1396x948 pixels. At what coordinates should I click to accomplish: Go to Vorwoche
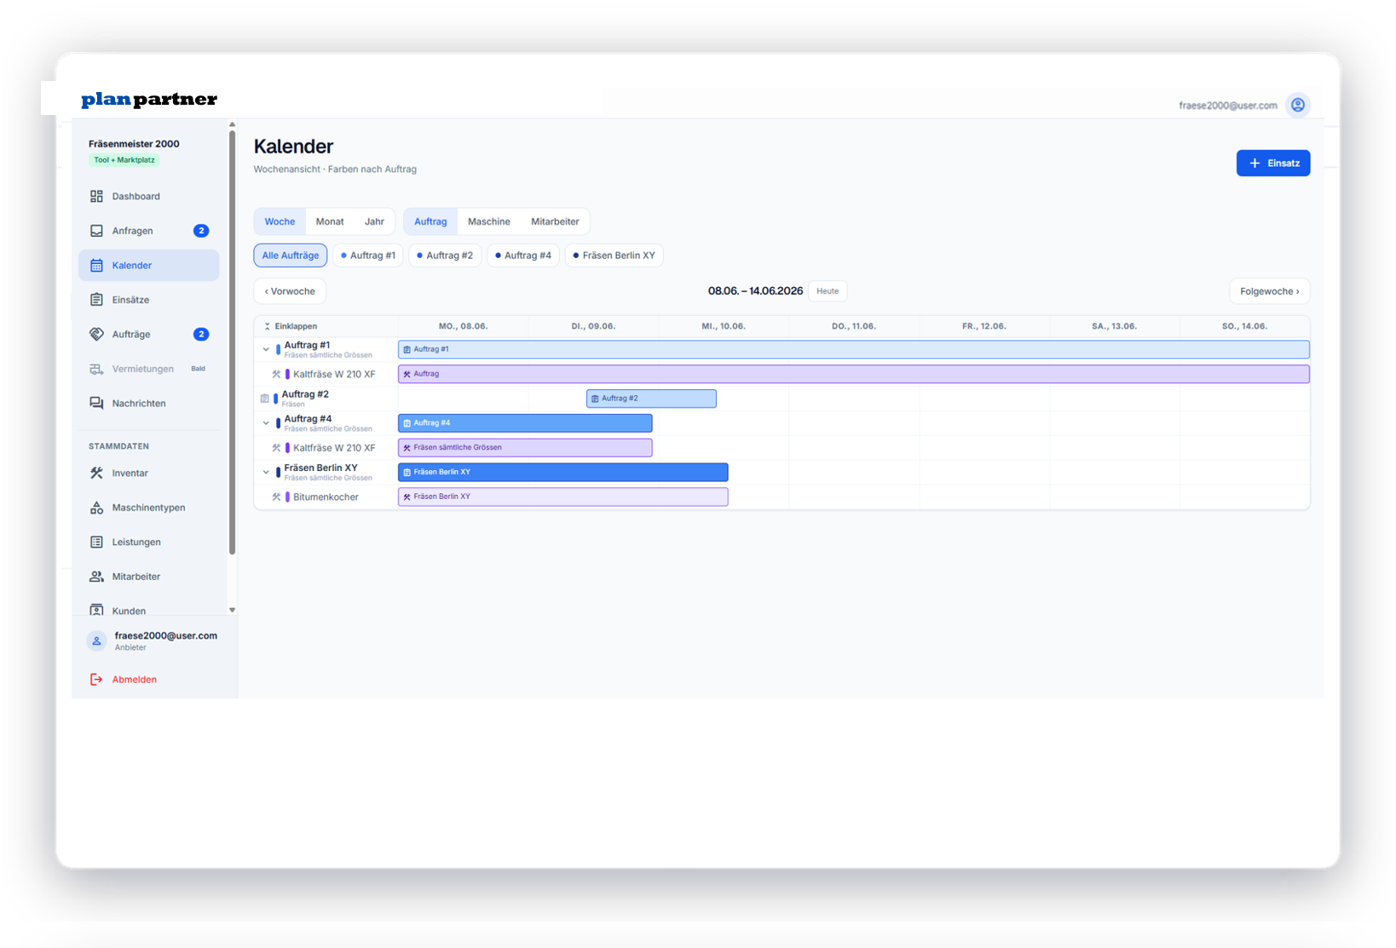pos(290,291)
